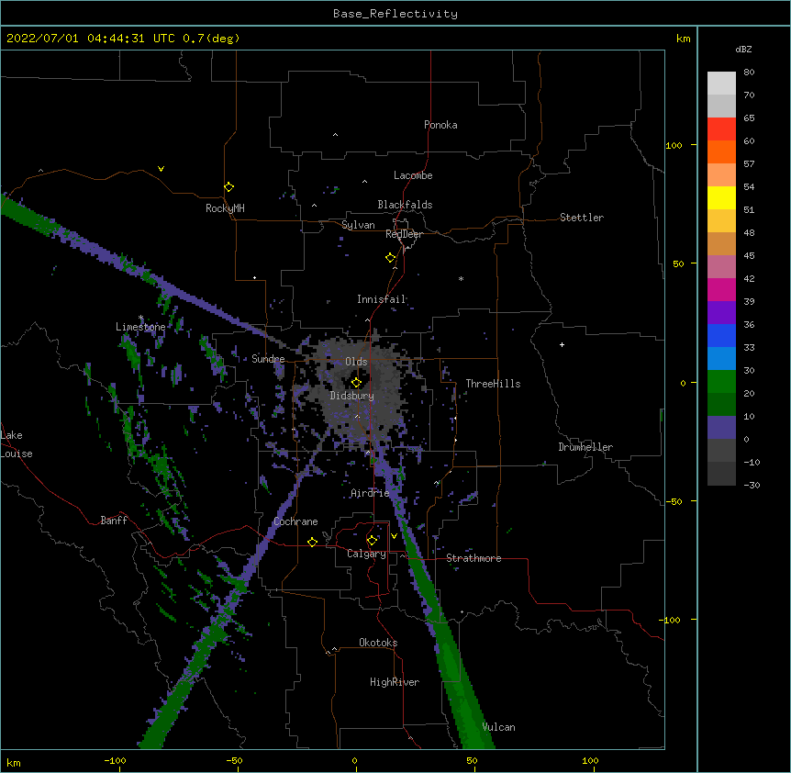Click the 0 tick on the right axis
791x773 pixels.
click(x=683, y=383)
